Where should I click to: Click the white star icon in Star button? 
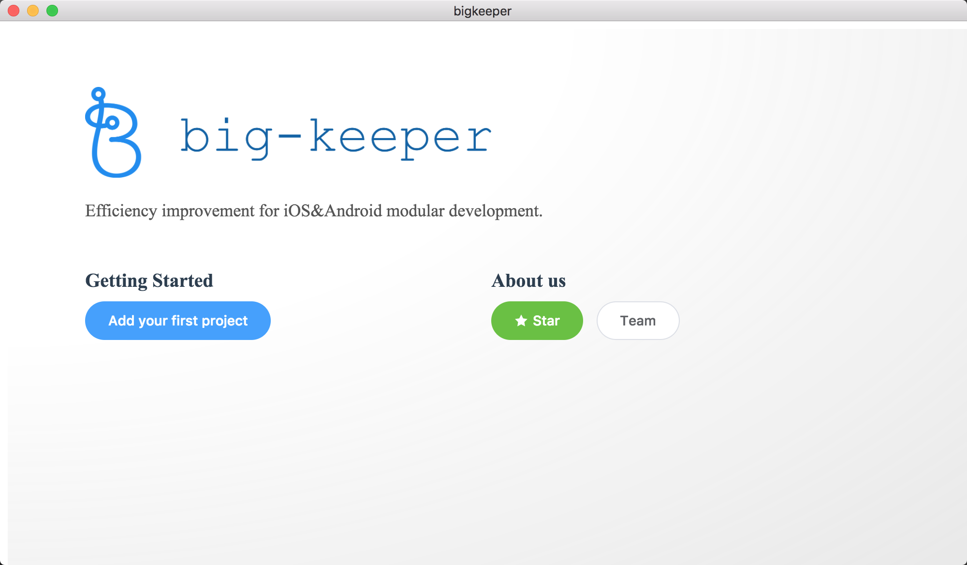click(x=521, y=321)
